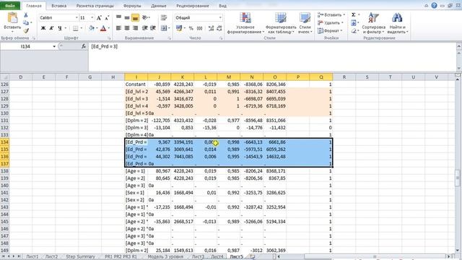This screenshot has height=260, width=462.
Task: Click the Paste (Вставить) clipboard icon
Action: coord(12,18)
